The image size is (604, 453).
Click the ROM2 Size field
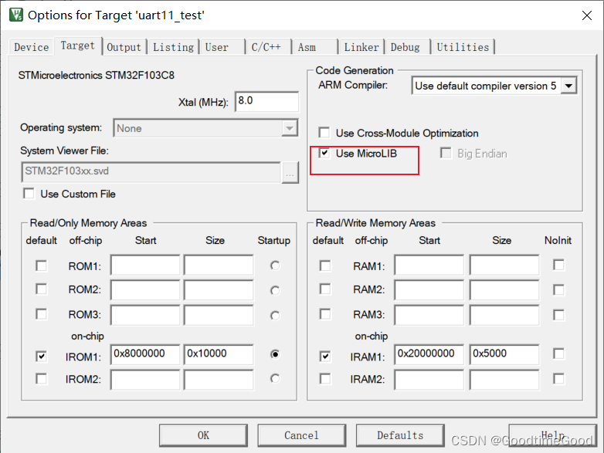(219, 290)
